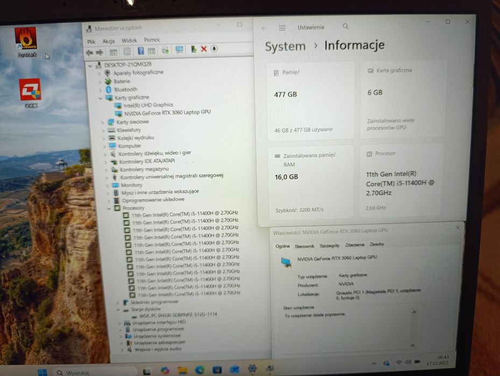
Task: Close the NVIDIA GeForce properties dialog
Action: point(457,228)
